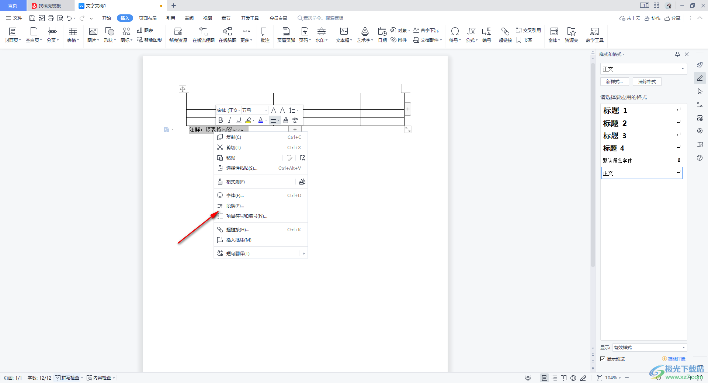708x383 pixels.
Task: Open the font size dropdown 五号
Action: [x=254, y=110]
